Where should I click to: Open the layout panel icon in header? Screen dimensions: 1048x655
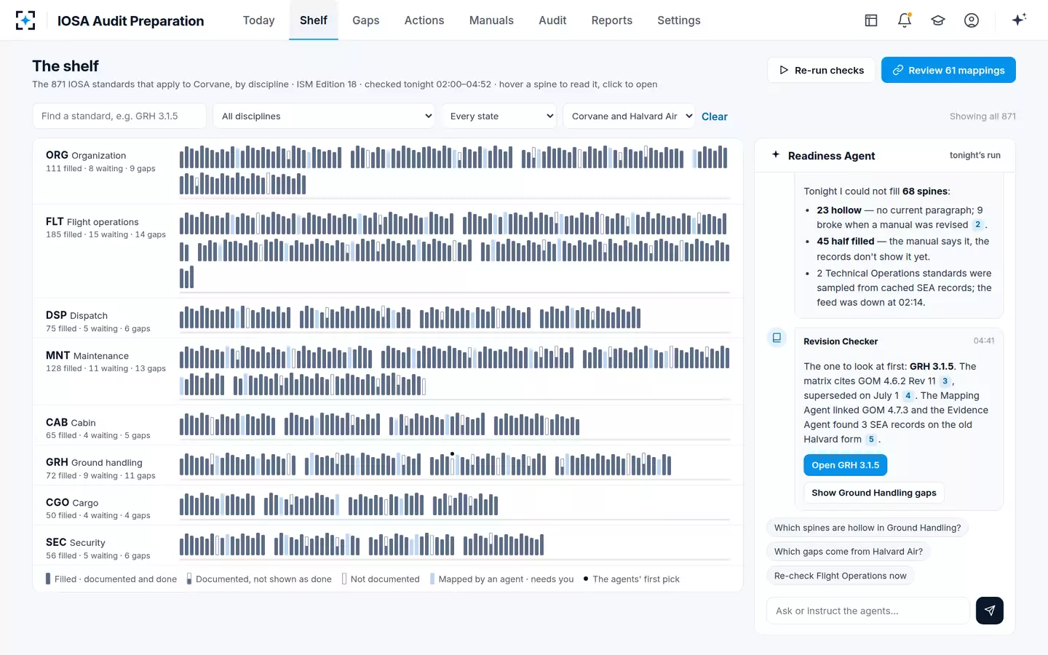tap(871, 20)
